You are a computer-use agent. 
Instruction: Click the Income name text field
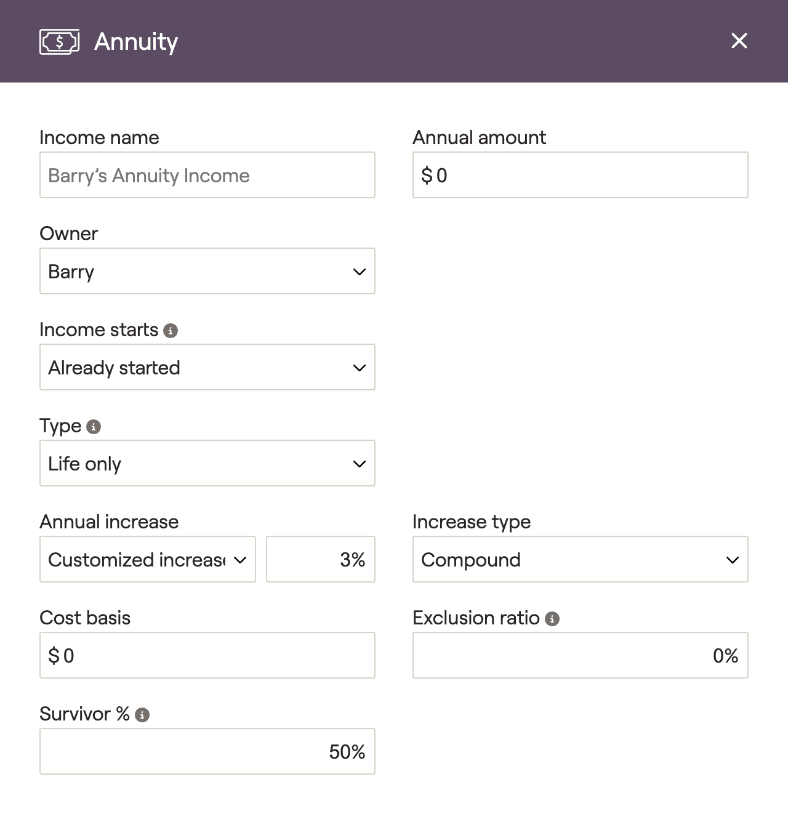click(207, 175)
